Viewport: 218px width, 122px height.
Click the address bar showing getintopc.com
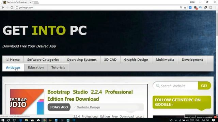(97, 7)
